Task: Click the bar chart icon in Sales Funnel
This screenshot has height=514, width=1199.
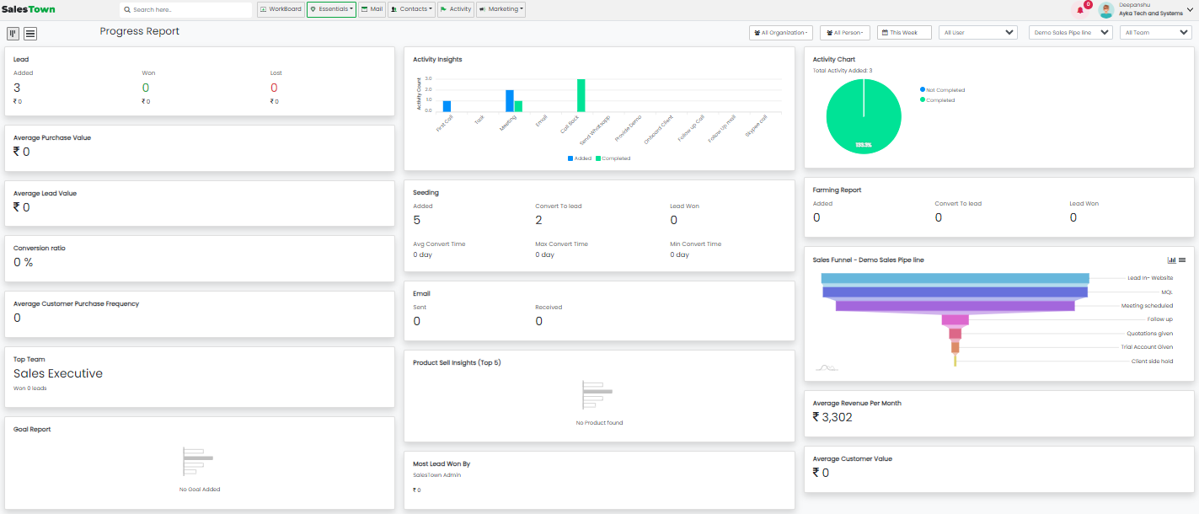Action: point(1171,260)
